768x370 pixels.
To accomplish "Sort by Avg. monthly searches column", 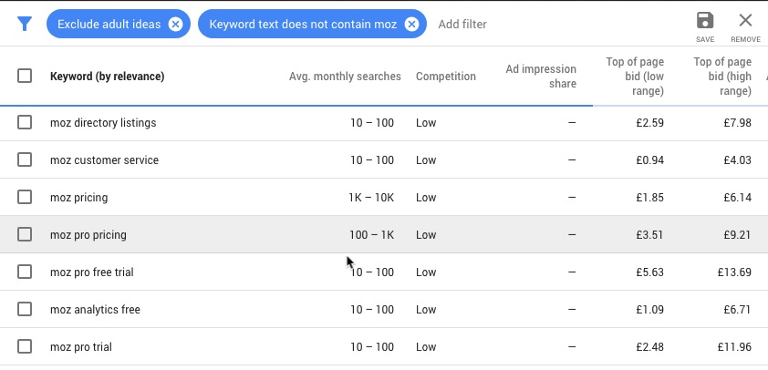I will click(345, 77).
